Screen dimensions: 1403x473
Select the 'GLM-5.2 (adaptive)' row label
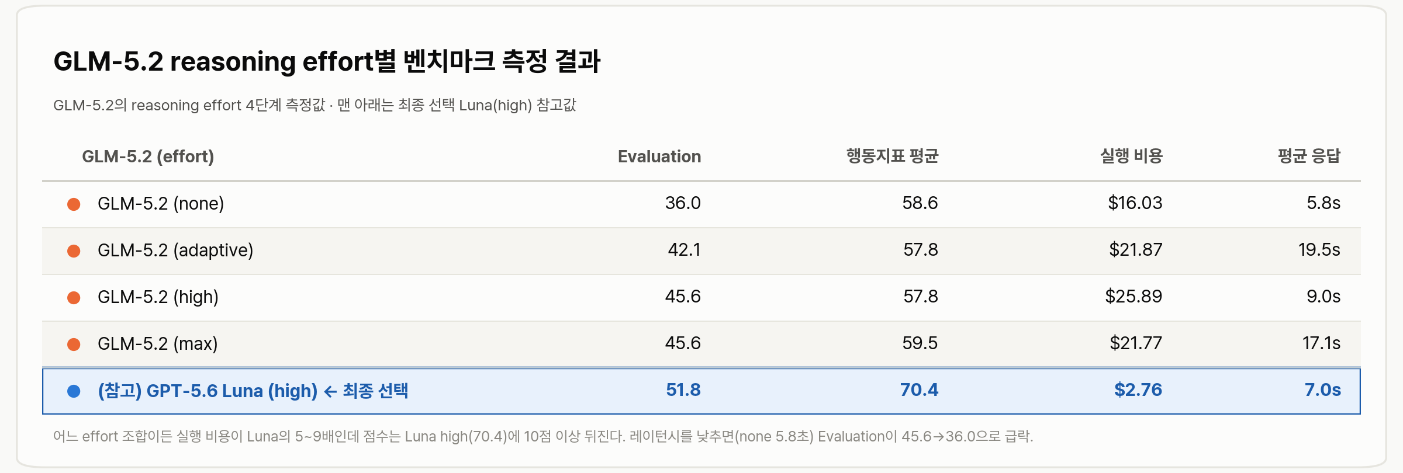click(175, 250)
